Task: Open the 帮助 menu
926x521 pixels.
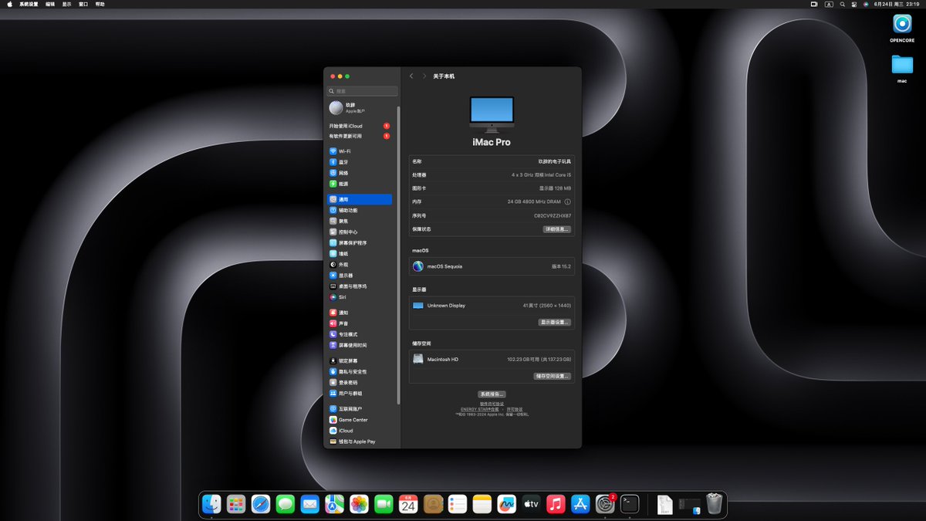Action: point(100,4)
